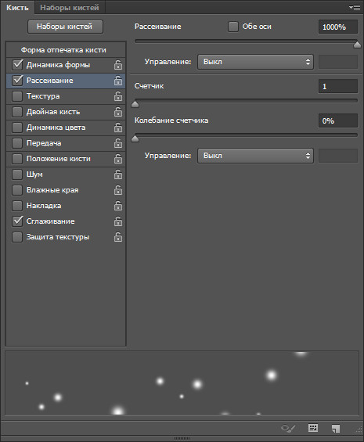Viewport: 364px width, 442px height.
Task: Select Форма отпечатка кисти section
Action: [x=63, y=50]
